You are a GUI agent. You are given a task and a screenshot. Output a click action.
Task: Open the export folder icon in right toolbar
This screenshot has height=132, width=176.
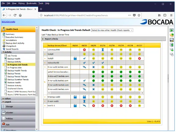click(x=172, y=35)
